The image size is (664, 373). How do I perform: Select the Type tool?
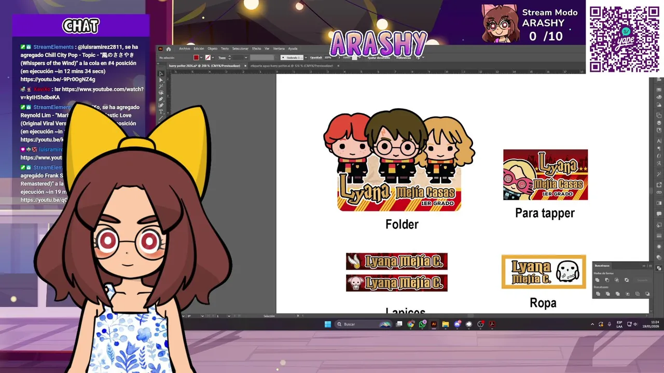coord(161,111)
